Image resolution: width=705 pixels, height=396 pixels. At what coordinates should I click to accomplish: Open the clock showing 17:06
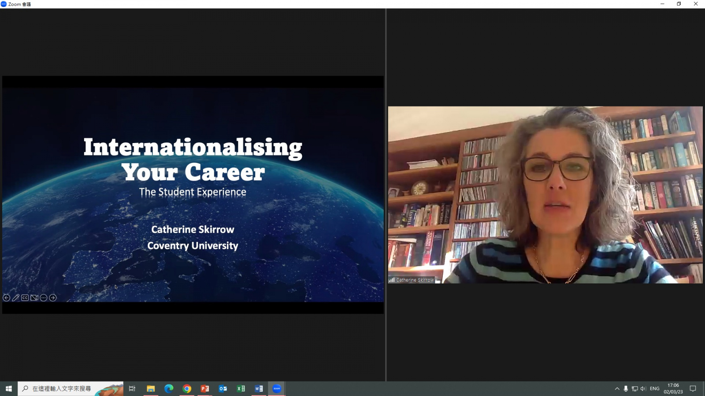673,389
